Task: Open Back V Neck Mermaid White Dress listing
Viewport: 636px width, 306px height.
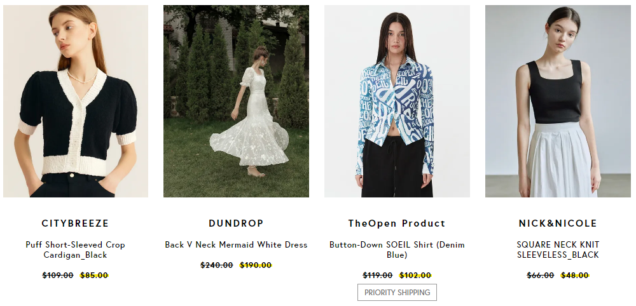Action: point(236,245)
